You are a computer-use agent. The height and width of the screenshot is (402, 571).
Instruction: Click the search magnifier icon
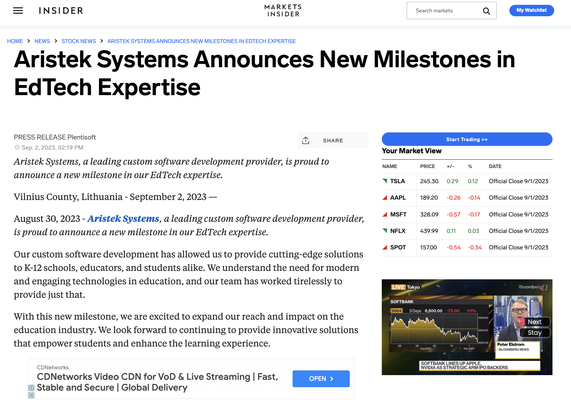pyautogui.click(x=486, y=11)
